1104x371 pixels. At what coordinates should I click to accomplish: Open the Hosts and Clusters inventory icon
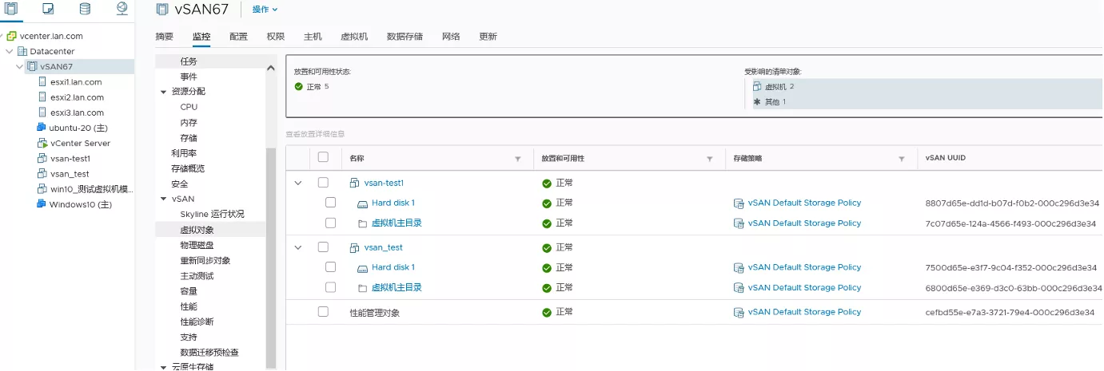(x=11, y=9)
